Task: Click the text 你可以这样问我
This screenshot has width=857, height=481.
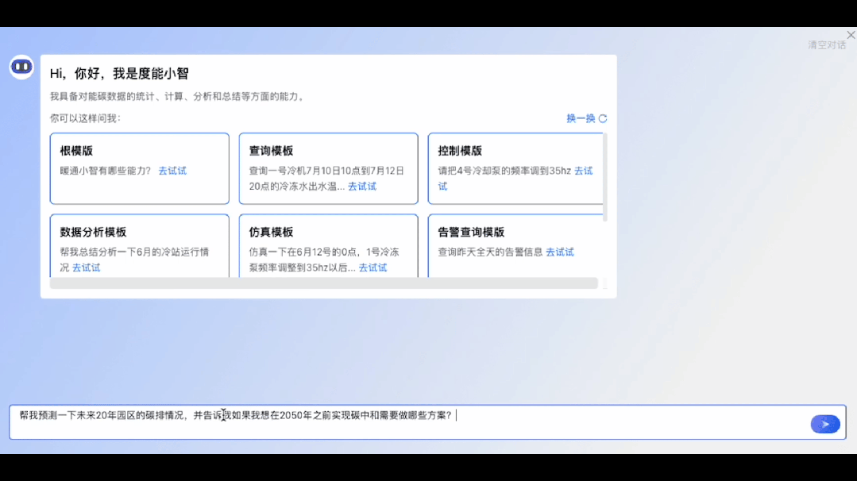Action: point(85,118)
